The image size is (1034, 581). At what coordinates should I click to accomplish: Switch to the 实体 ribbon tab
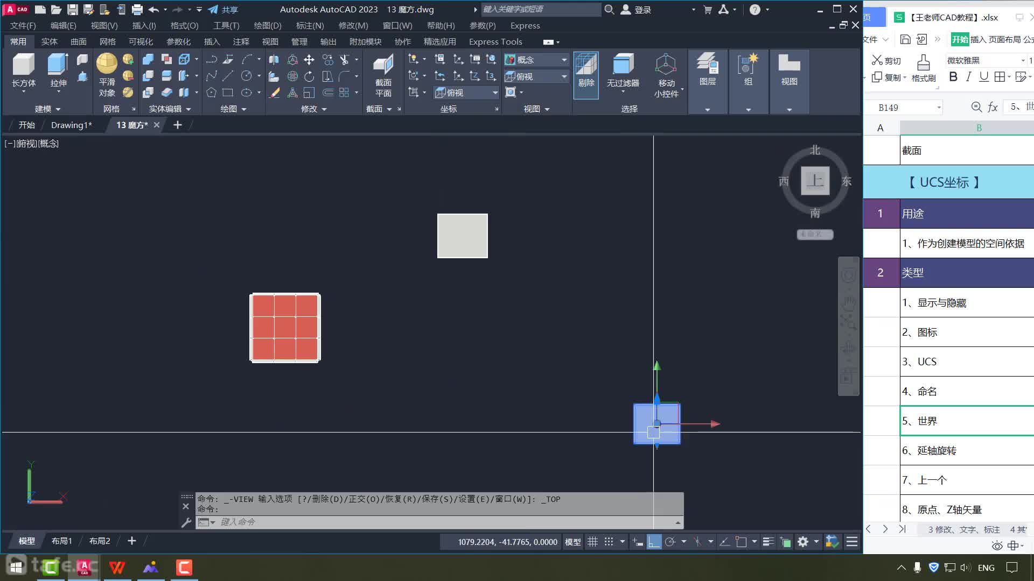49,41
